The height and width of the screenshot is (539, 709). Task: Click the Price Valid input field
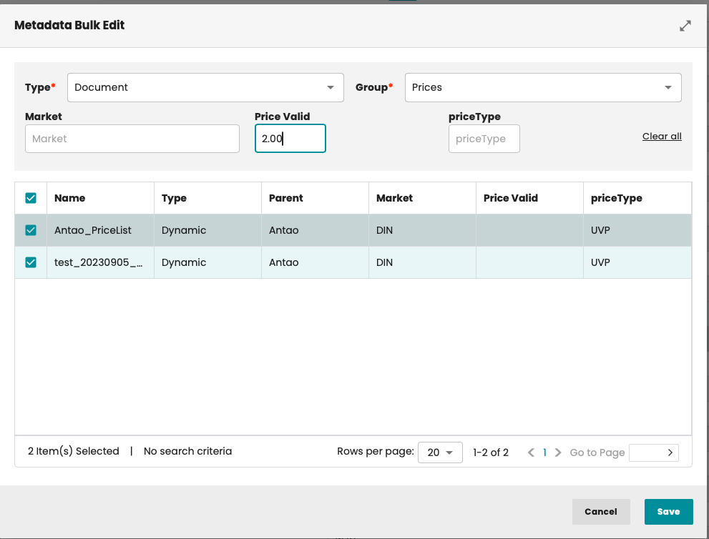(290, 139)
